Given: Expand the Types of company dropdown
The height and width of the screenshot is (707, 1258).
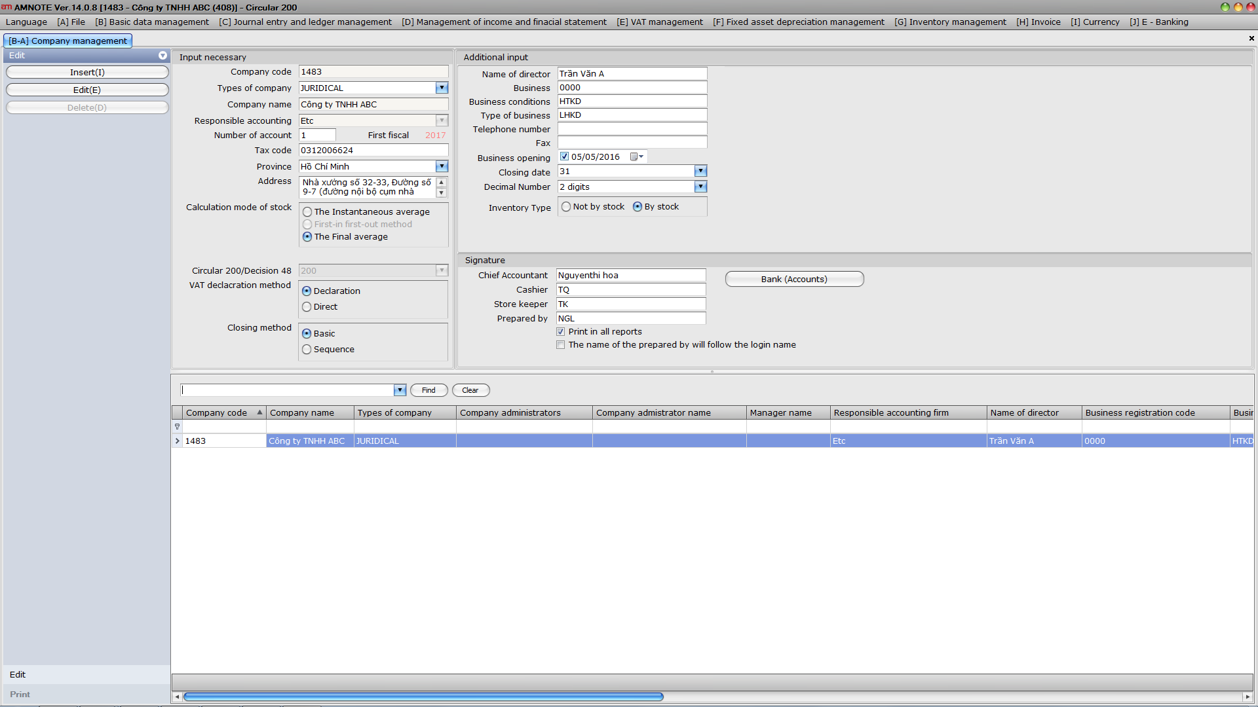Looking at the screenshot, I should (442, 88).
